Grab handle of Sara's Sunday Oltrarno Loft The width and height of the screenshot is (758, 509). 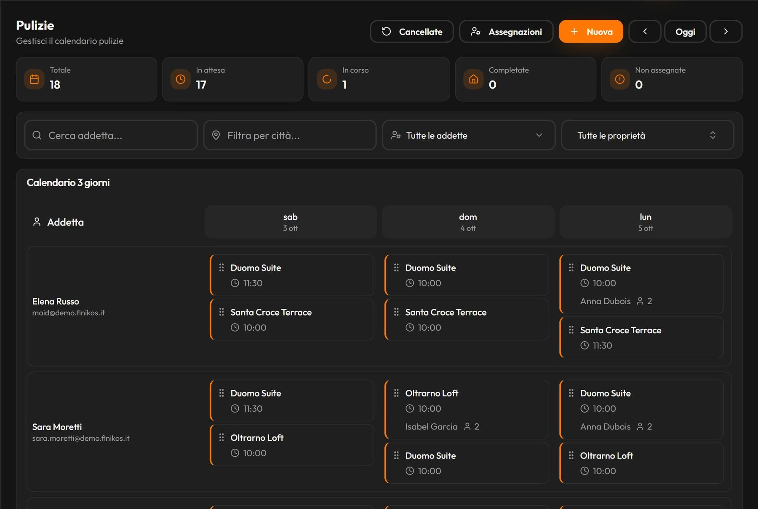[396, 393]
